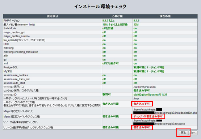
Task: Select the 一時ディレクトリのアクセス権 row label
Action: 19,102
